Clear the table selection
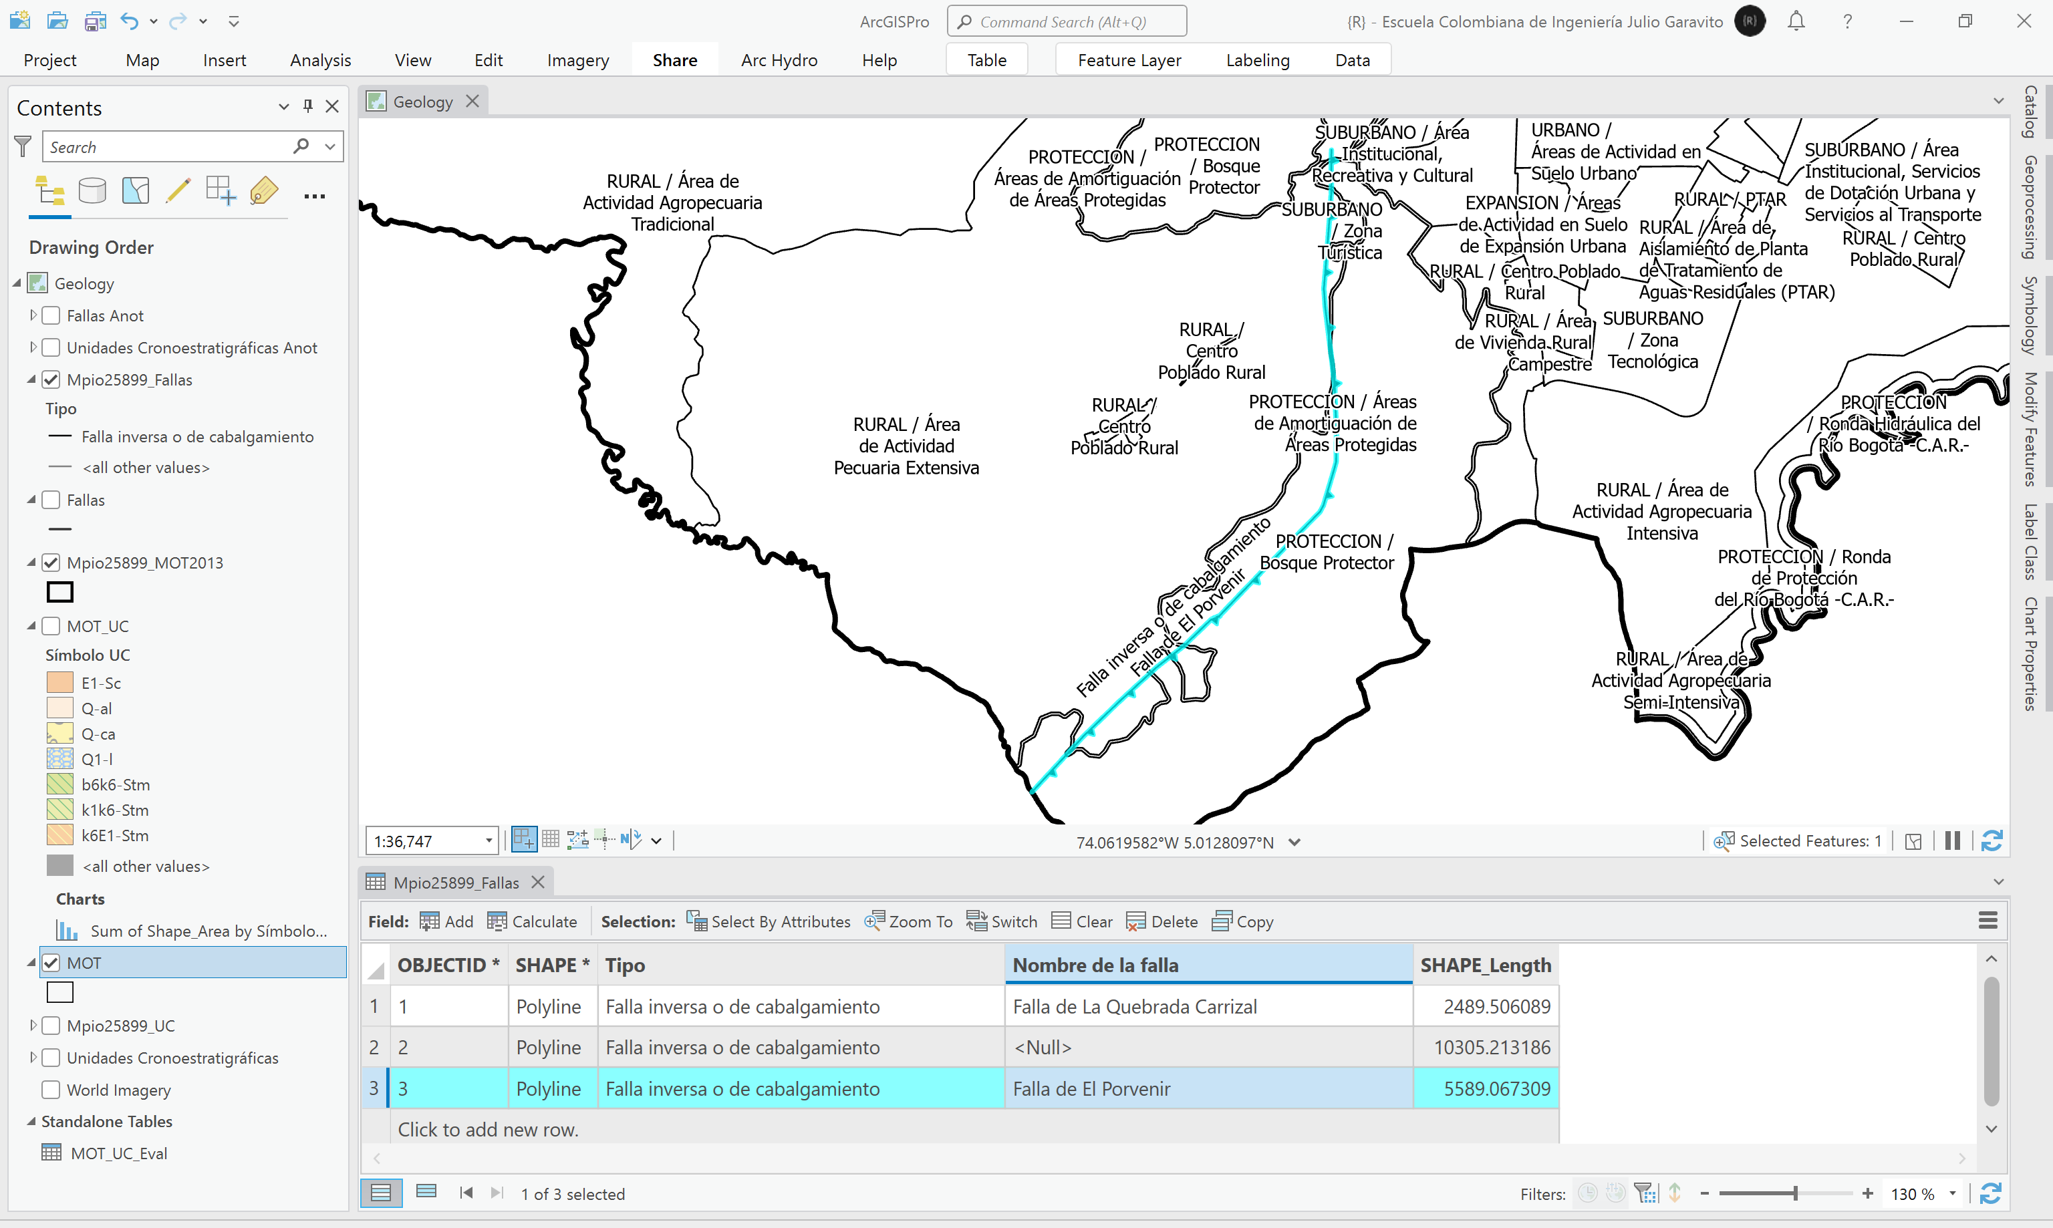2053x1228 pixels. click(1081, 921)
